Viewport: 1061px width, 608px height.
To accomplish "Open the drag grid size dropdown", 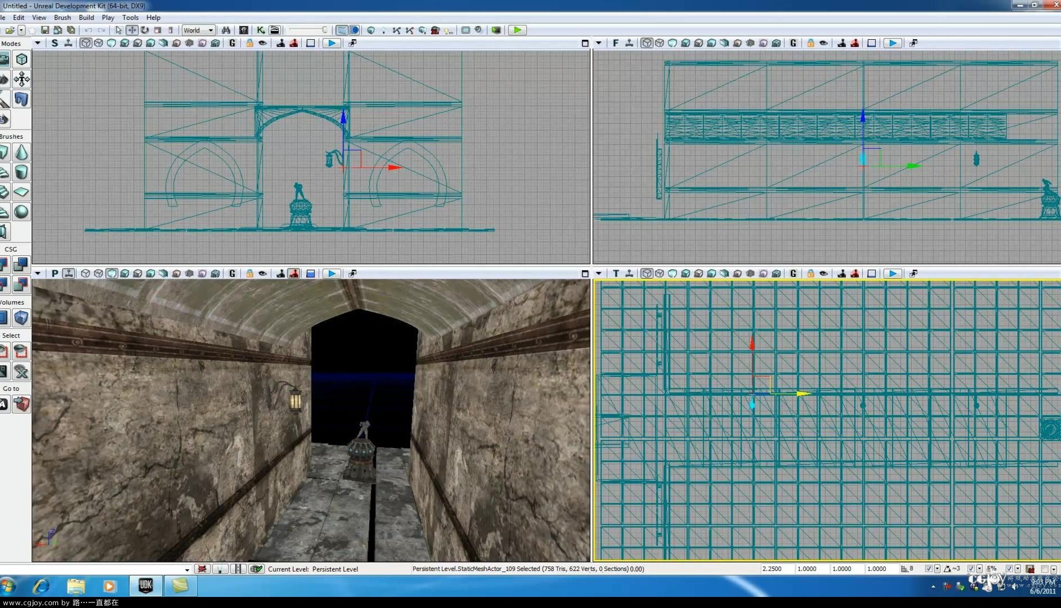I will point(937,569).
